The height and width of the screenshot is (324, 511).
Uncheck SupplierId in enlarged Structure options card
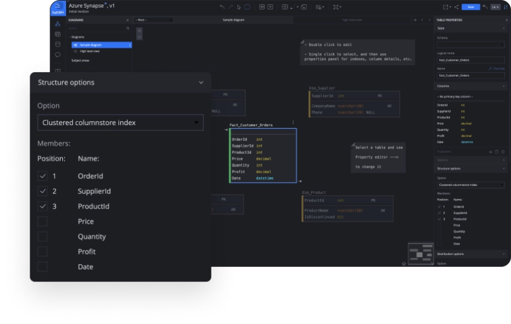(x=42, y=191)
